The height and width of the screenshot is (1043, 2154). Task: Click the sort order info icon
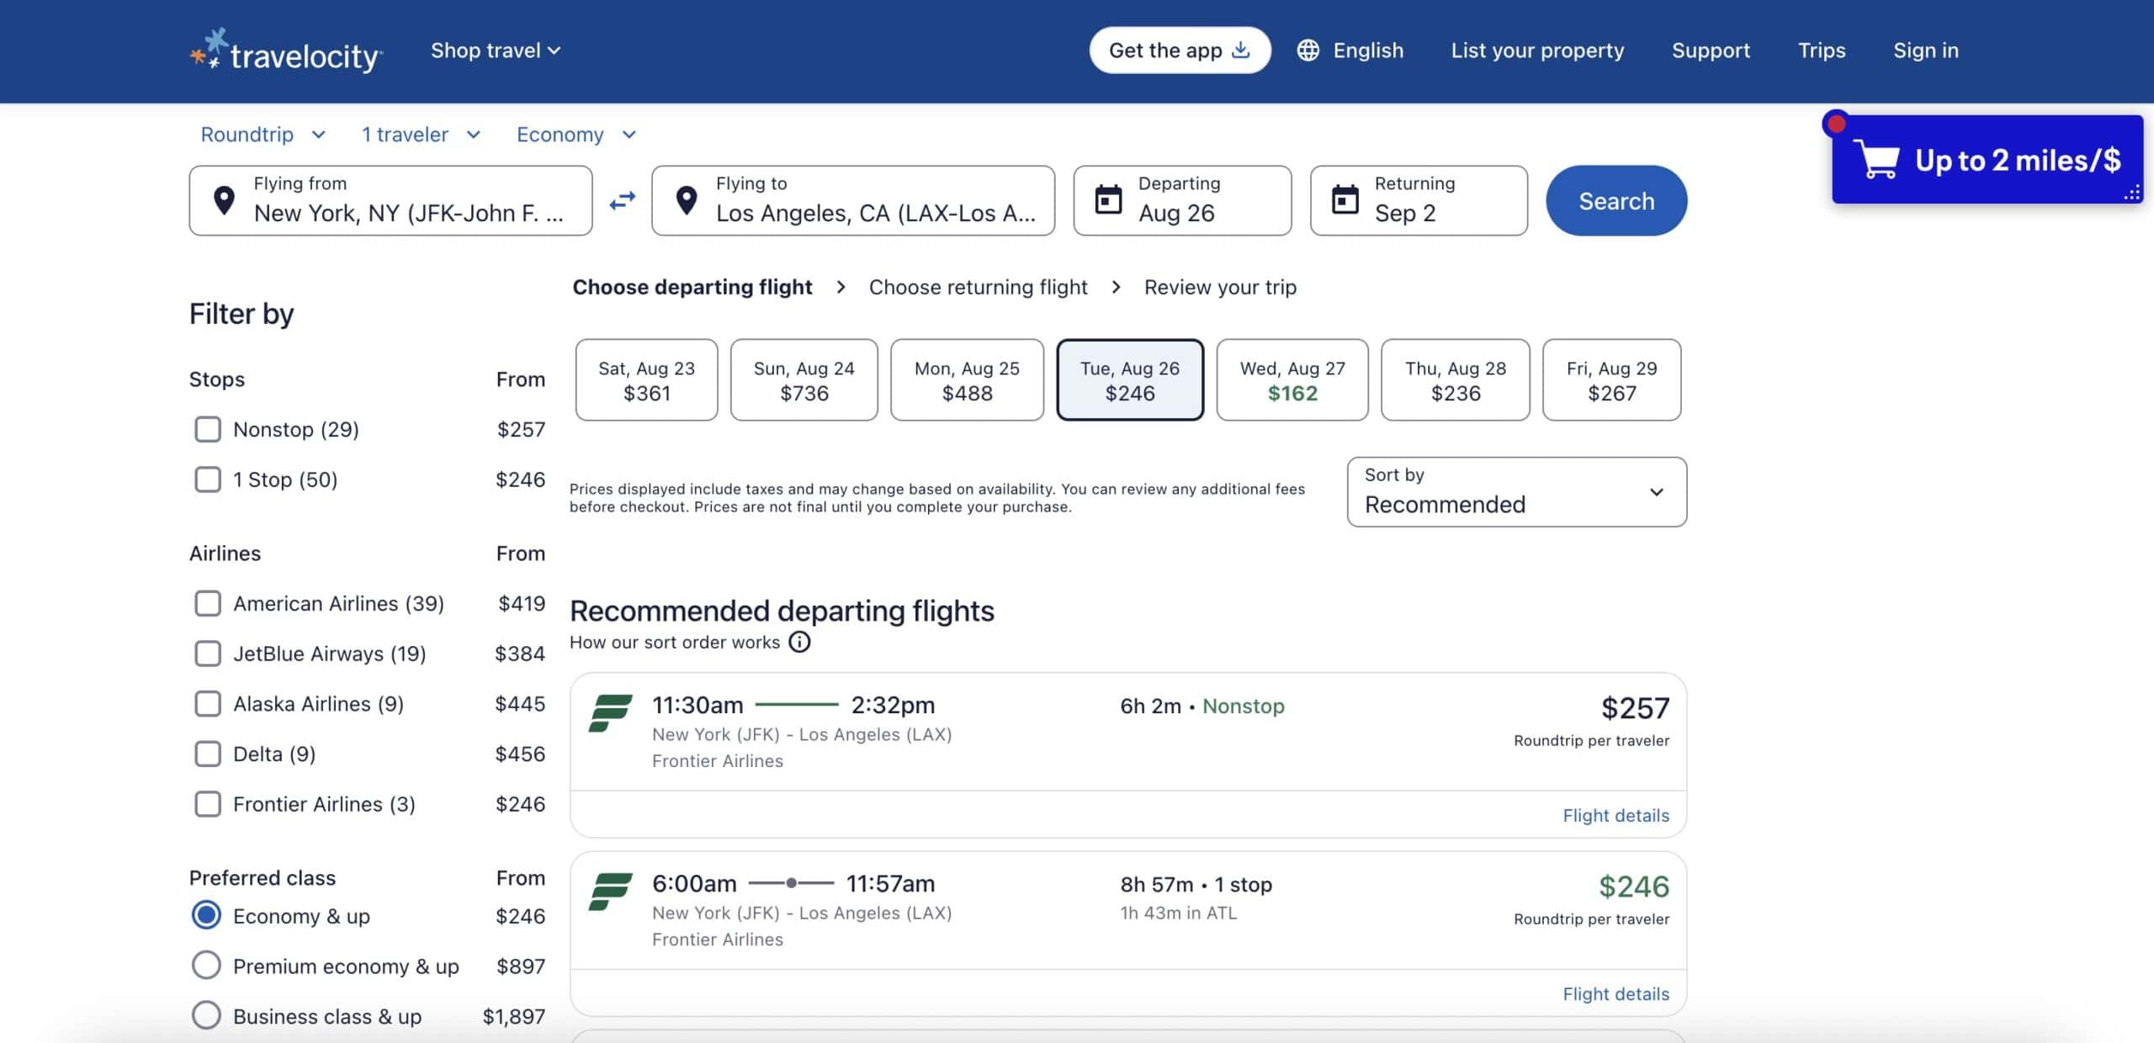[799, 643]
